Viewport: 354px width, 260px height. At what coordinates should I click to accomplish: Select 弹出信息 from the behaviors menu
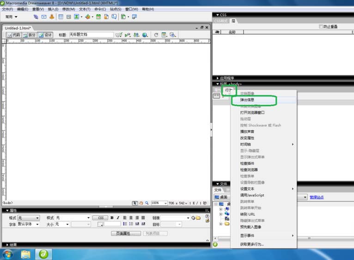point(247,99)
